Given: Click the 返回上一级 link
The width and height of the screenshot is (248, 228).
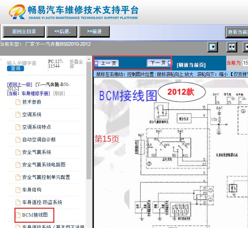Looking at the screenshot, I should 20,84.
